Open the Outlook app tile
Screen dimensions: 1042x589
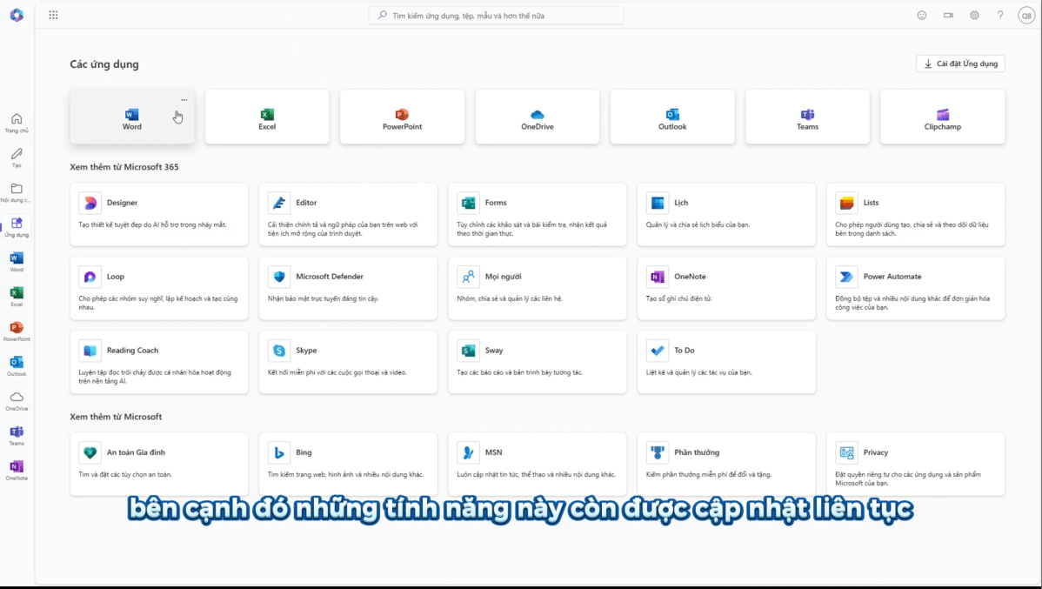tap(672, 117)
